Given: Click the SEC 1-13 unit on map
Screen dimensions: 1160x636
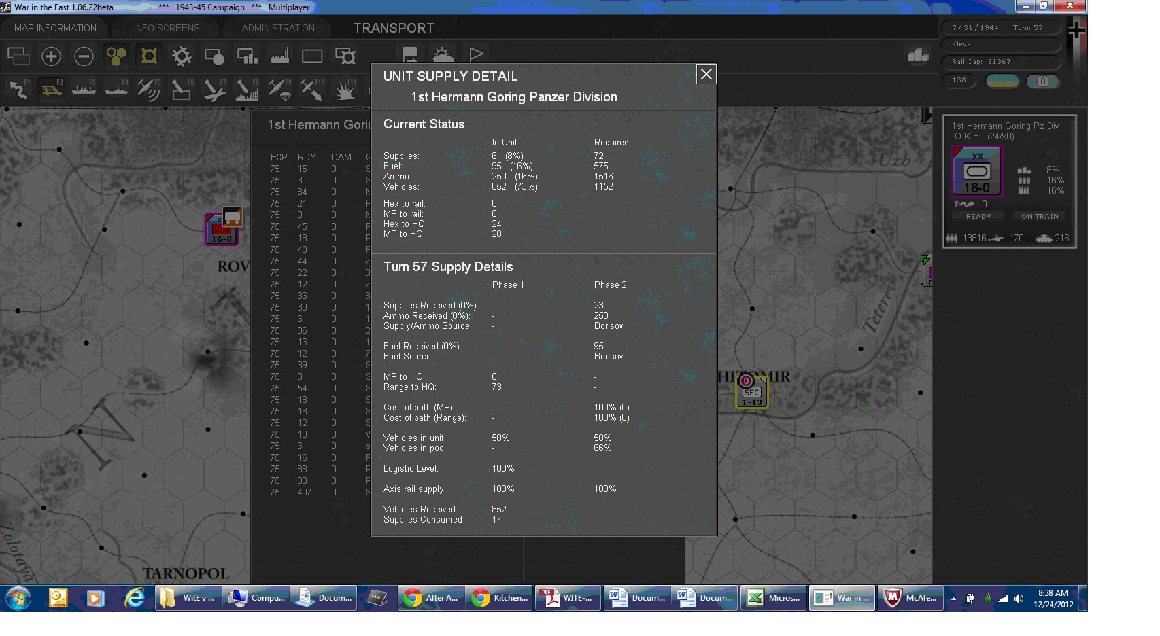Looking at the screenshot, I should point(751,392).
